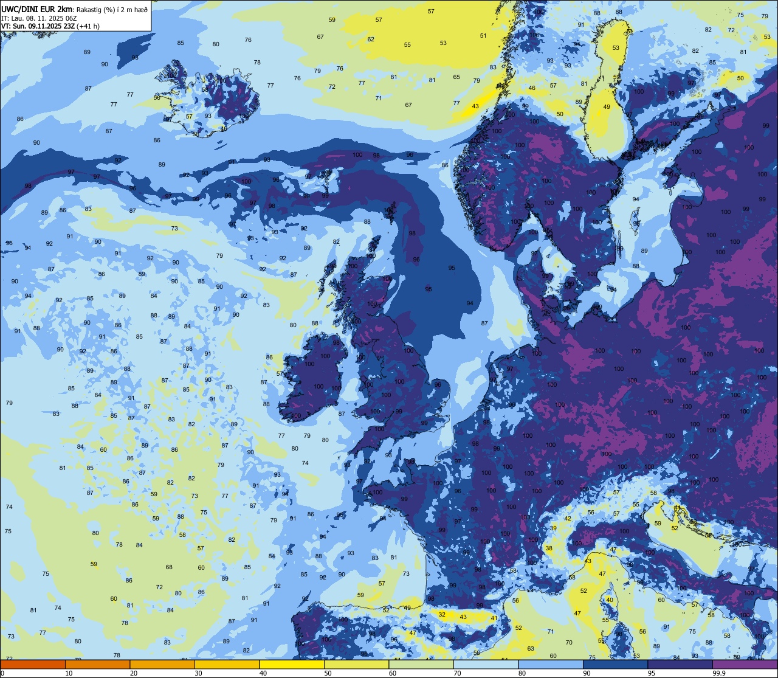
Task: Click the dark orange 0–10 legend swatch
Action: 33,665
